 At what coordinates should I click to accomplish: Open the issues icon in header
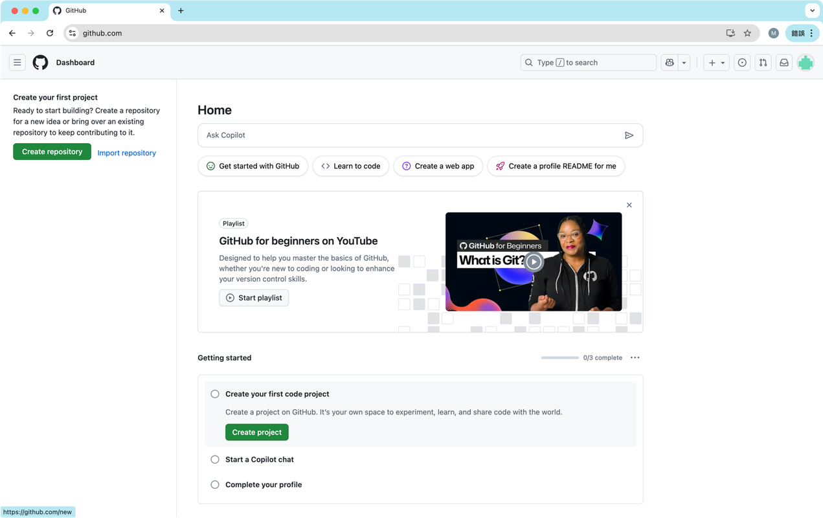[742, 63]
